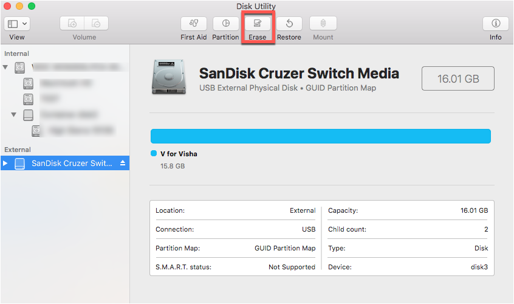514x304 pixels.
Task: Open the Info panel
Action: point(496,23)
